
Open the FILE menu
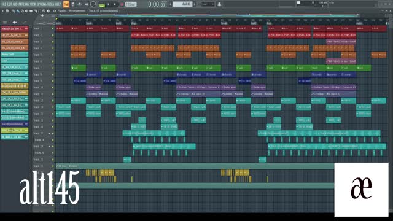(x=4, y=4)
